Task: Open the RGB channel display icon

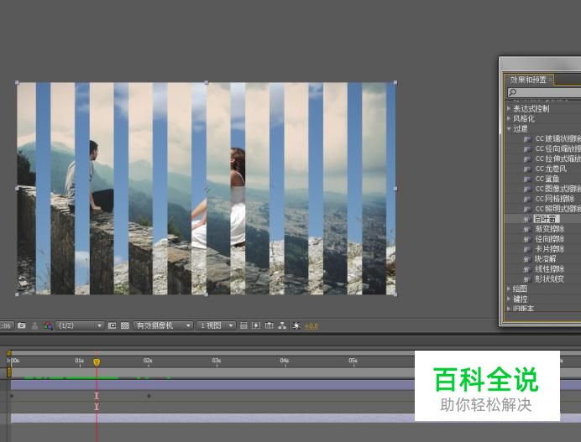Action: (48, 325)
